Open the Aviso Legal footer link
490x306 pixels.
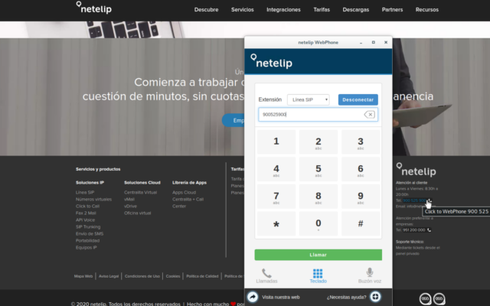click(109, 276)
